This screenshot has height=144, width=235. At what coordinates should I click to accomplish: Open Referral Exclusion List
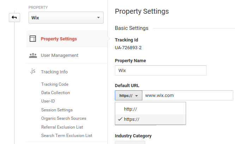click(x=62, y=127)
